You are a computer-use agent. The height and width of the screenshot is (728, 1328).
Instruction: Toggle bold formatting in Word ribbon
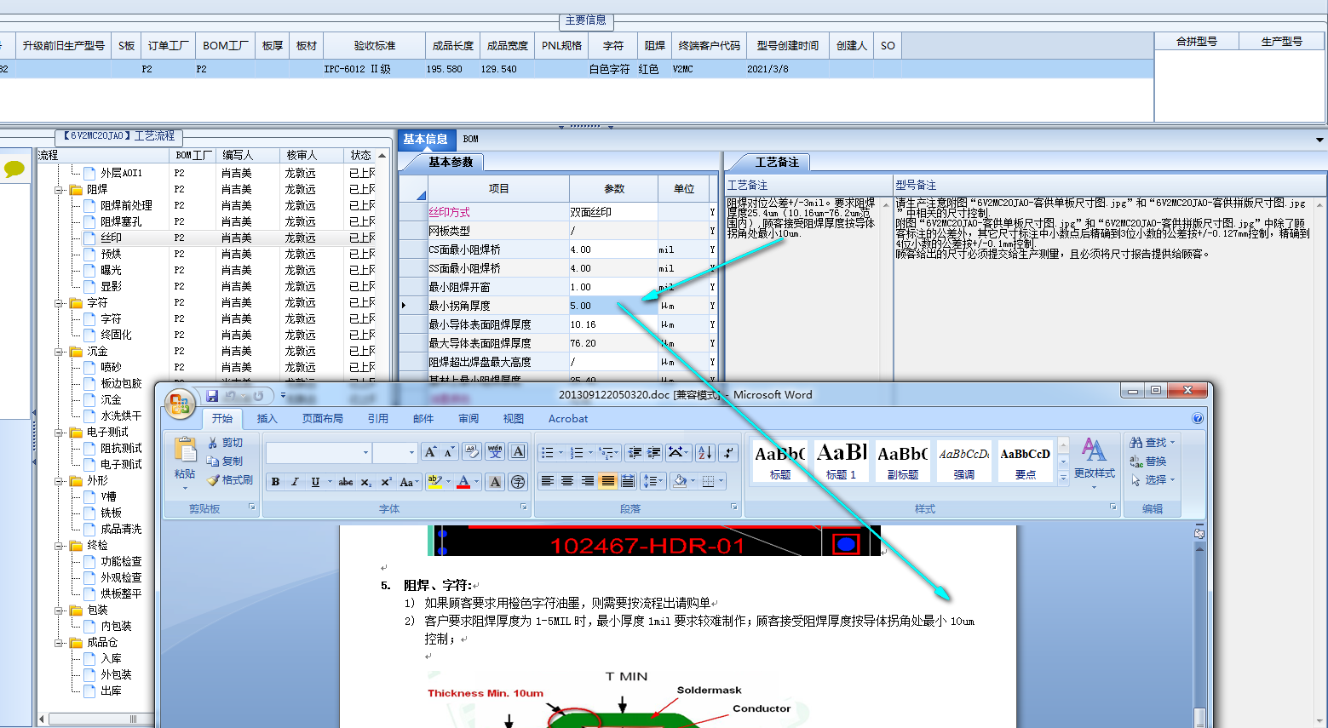click(275, 482)
